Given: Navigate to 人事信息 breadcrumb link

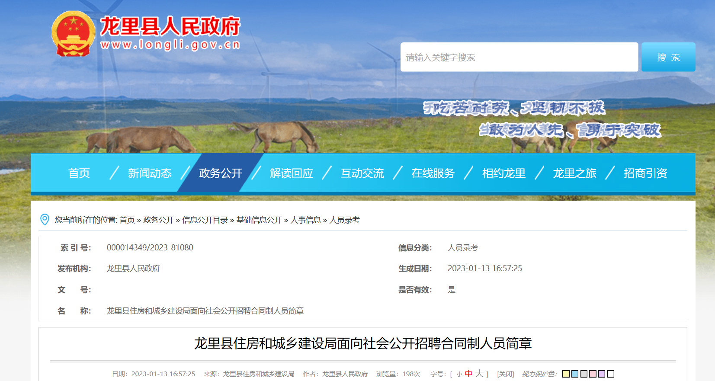Looking at the screenshot, I should (x=305, y=220).
